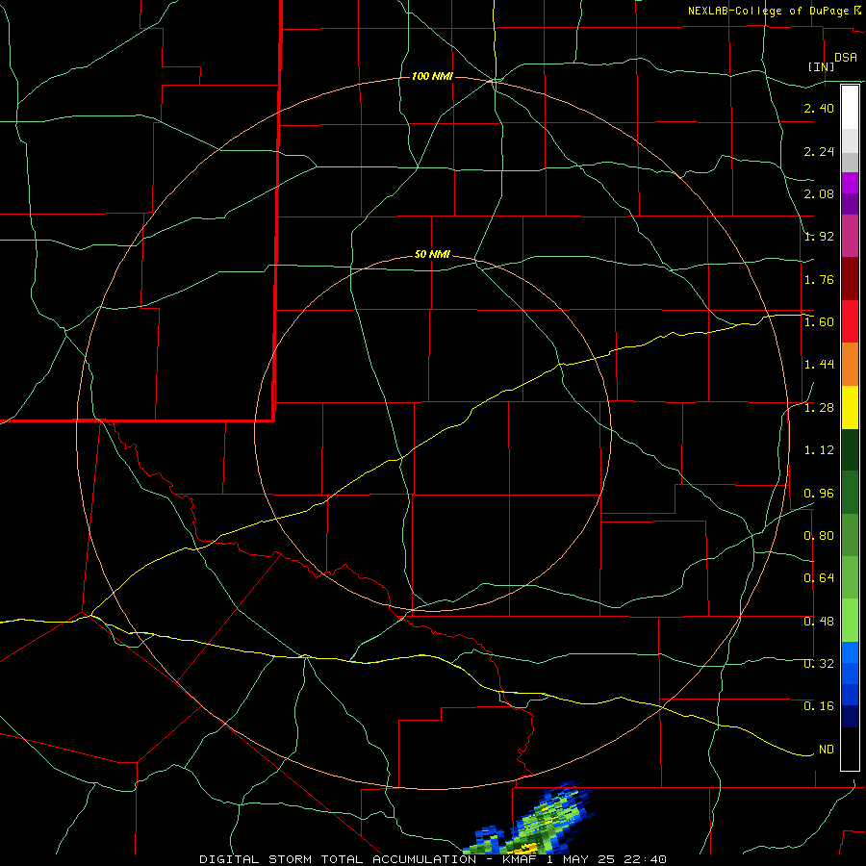Click the 1.92 legend value
Image resolution: width=866 pixels, height=866 pixels.
point(819,237)
